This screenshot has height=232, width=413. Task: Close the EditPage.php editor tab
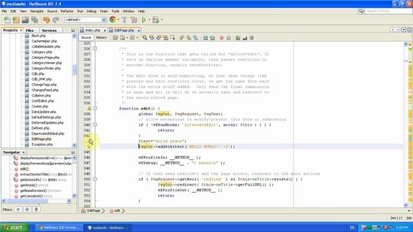[x=139, y=30]
